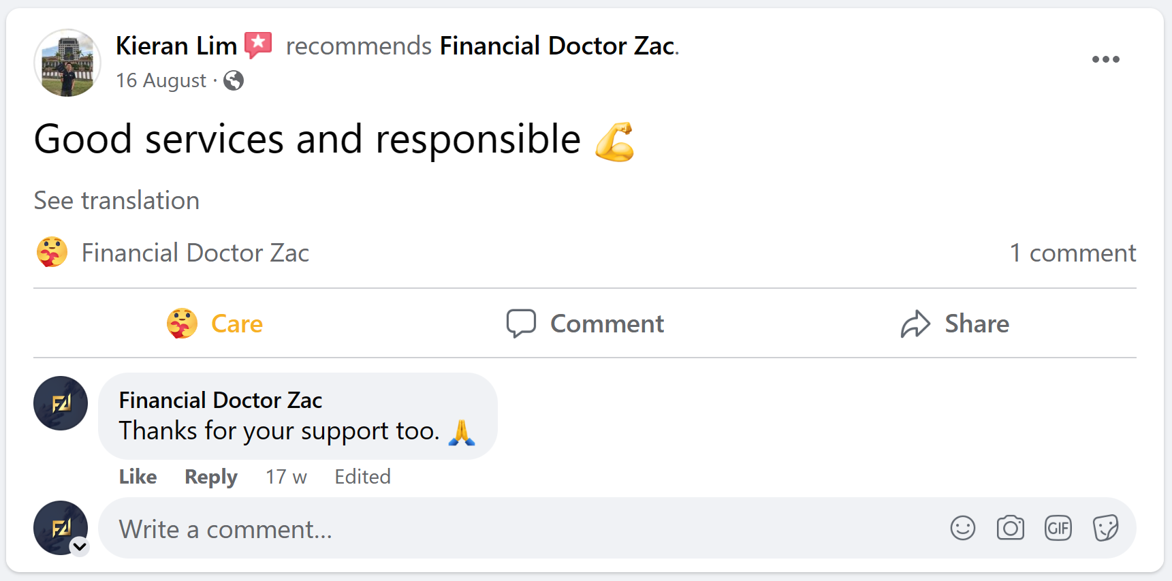Screen dimensions: 1172x581
Task: Expand the 1 comment thread
Action: tap(1072, 253)
